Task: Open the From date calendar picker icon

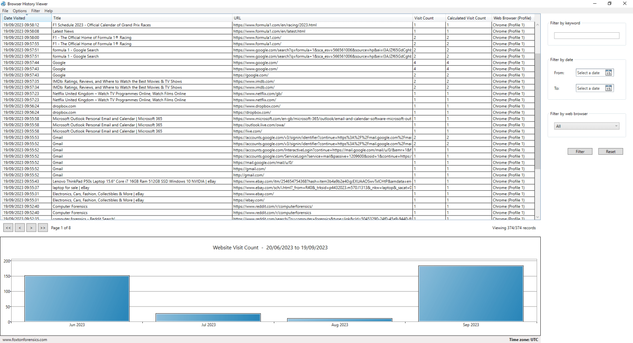Action: click(608, 73)
